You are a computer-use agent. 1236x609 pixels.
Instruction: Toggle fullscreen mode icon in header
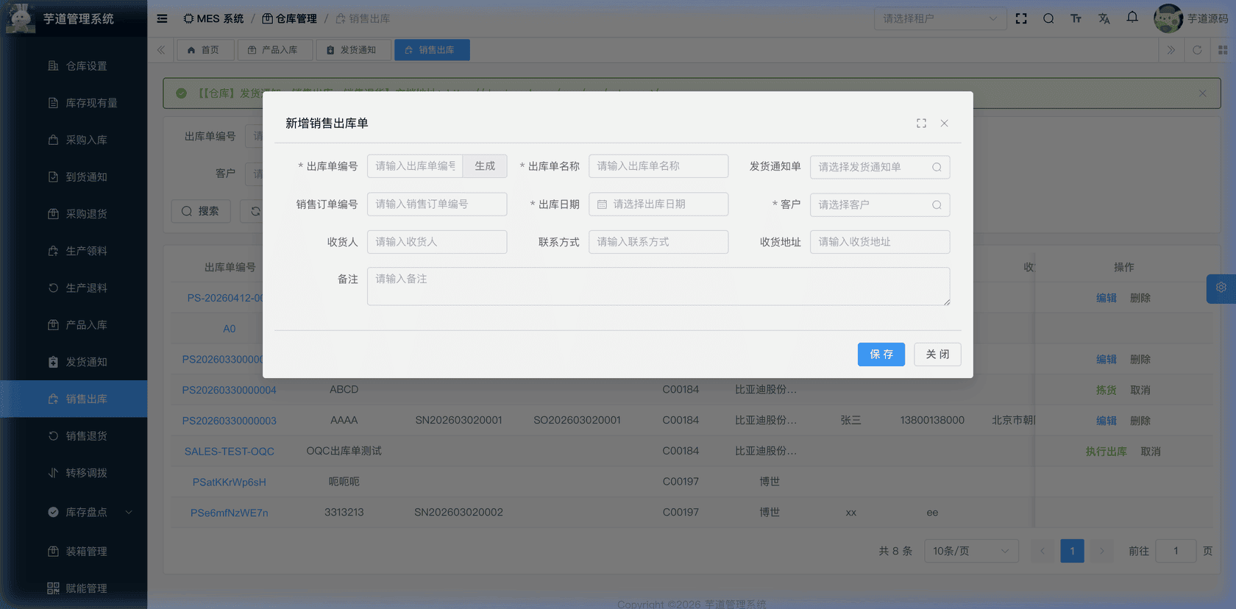1021,18
